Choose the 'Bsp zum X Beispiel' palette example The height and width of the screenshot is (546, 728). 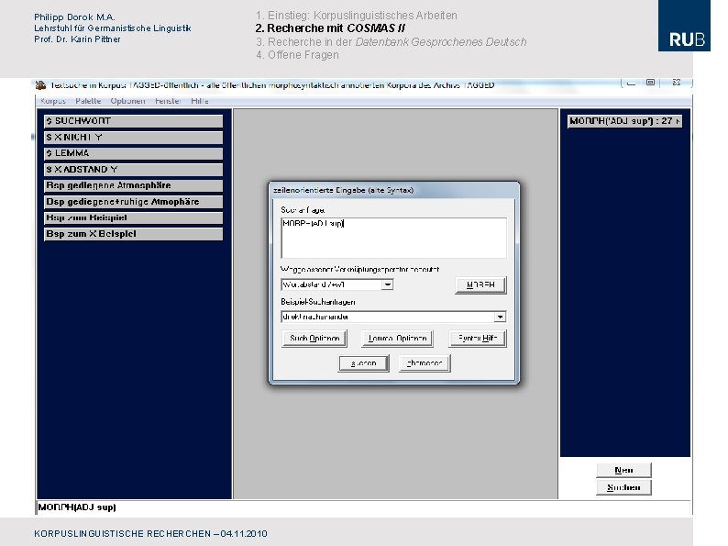pyautogui.click(x=133, y=234)
